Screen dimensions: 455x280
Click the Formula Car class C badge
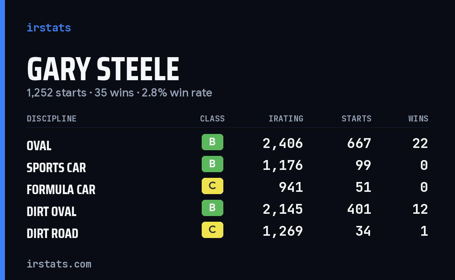(x=212, y=186)
